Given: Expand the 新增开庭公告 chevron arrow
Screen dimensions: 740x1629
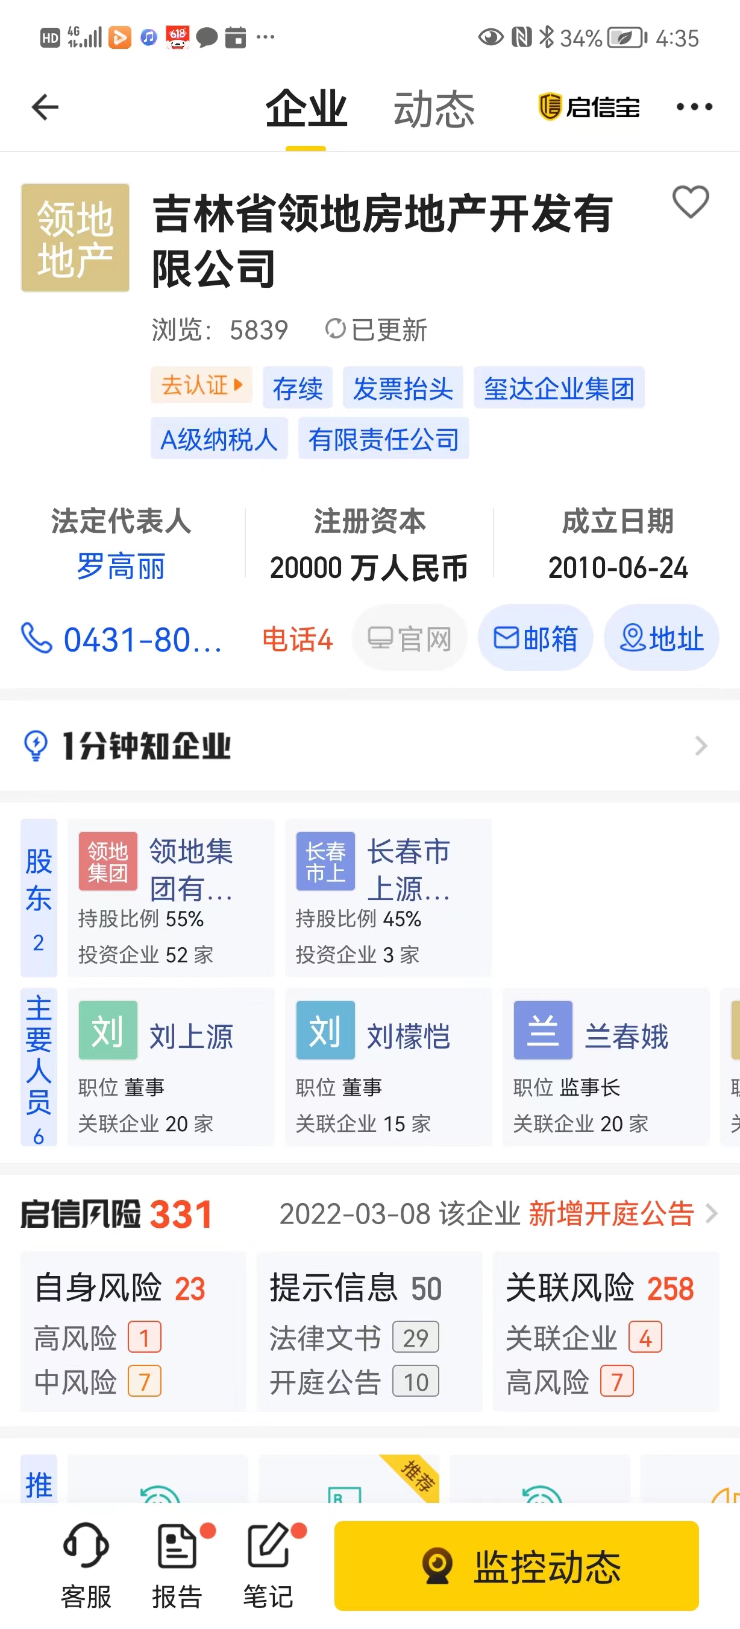Looking at the screenshot, I should pyautogui.click(x=712, y=1213).
